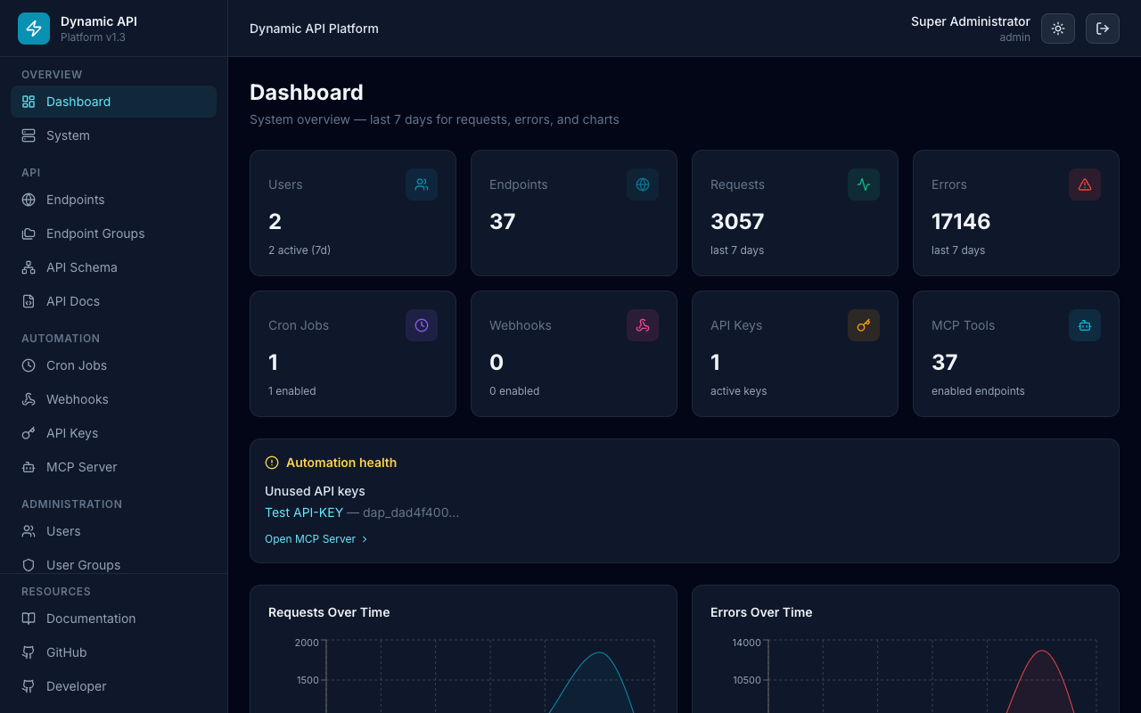Open the System menu item
The width and height of the screenshot is (1141, 713).
click(x=113, y=135)
